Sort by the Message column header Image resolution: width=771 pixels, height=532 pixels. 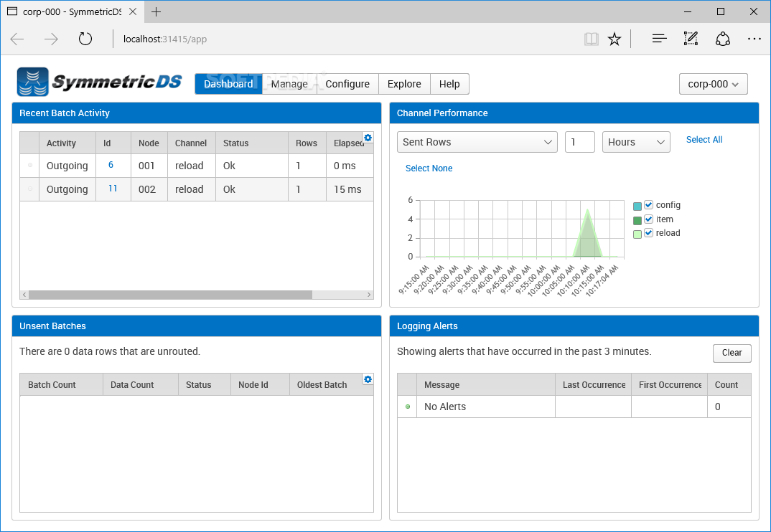coord(486,384)
